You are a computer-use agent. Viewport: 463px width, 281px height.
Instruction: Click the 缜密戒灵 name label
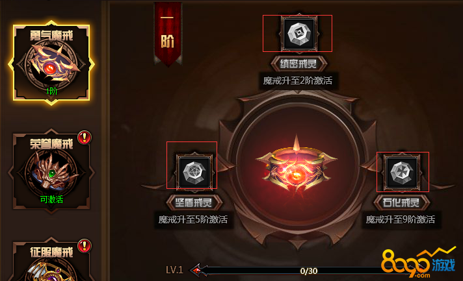(298, 64)
